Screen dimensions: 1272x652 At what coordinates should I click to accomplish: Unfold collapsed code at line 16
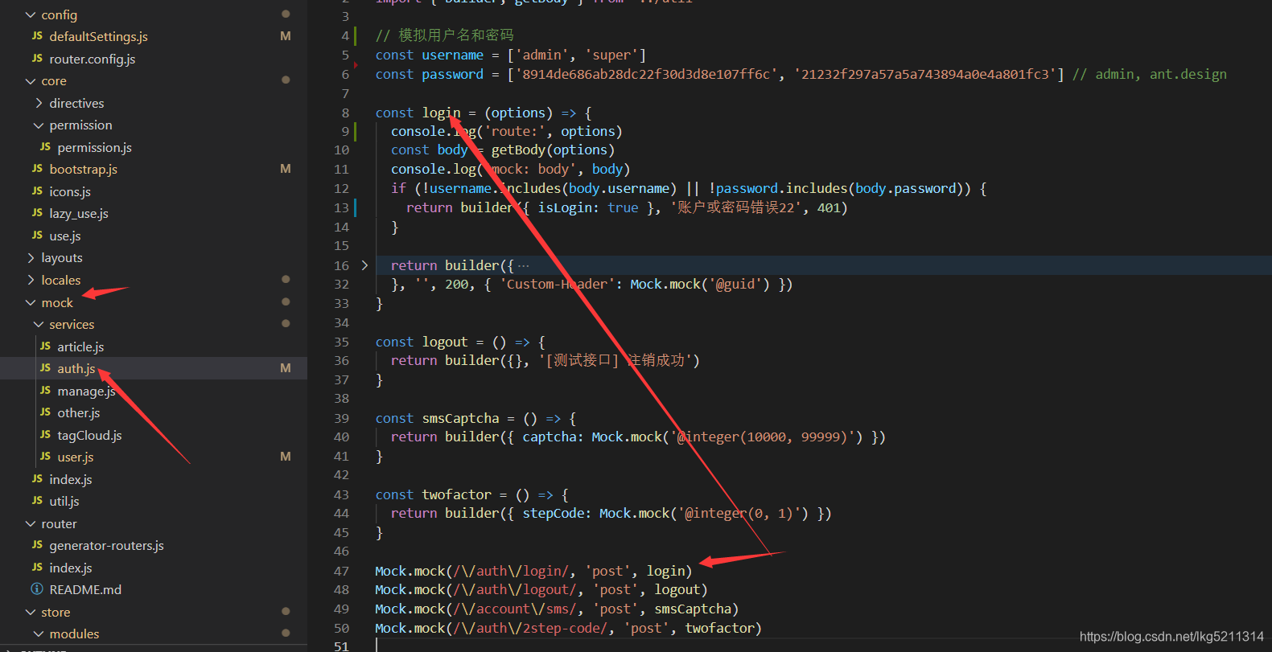pyautogui.click(x=364, y=265)
